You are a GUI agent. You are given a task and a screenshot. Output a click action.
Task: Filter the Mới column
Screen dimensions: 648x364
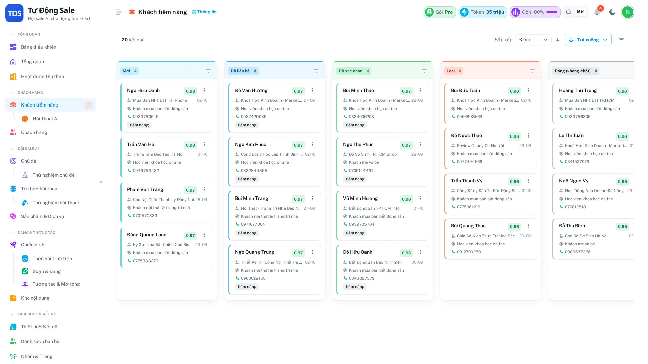pyautogui.click(x=208, y=71)
